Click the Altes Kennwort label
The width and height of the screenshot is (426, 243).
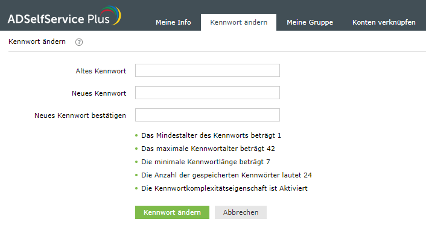101,71
